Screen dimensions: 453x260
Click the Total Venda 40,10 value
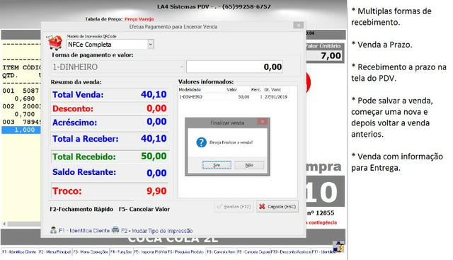pyautogui.click(x=154, y=94)
